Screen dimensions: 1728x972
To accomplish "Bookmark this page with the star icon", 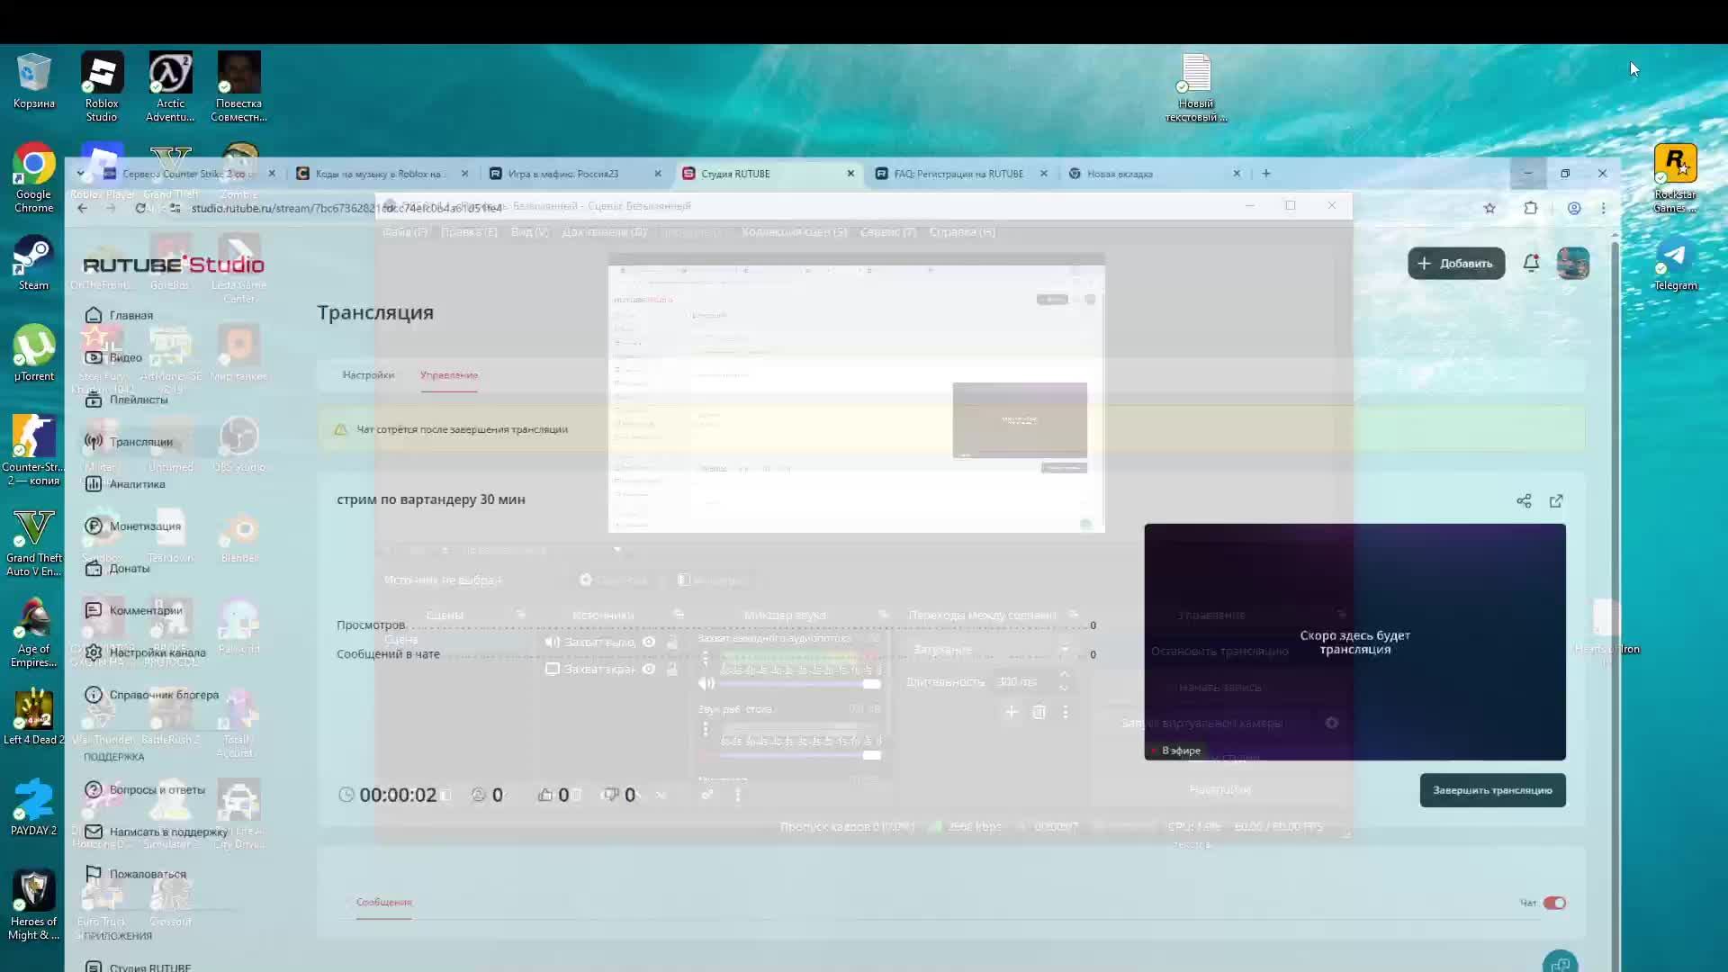I will 1489,208.
